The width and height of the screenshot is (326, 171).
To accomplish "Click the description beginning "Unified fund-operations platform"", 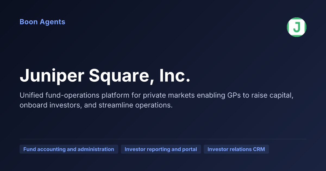I will 156,100.
